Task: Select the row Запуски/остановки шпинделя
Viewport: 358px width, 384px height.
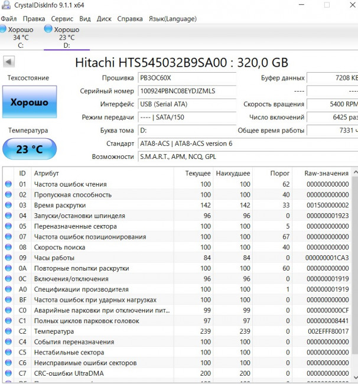Action: click(x=177, y=216)
